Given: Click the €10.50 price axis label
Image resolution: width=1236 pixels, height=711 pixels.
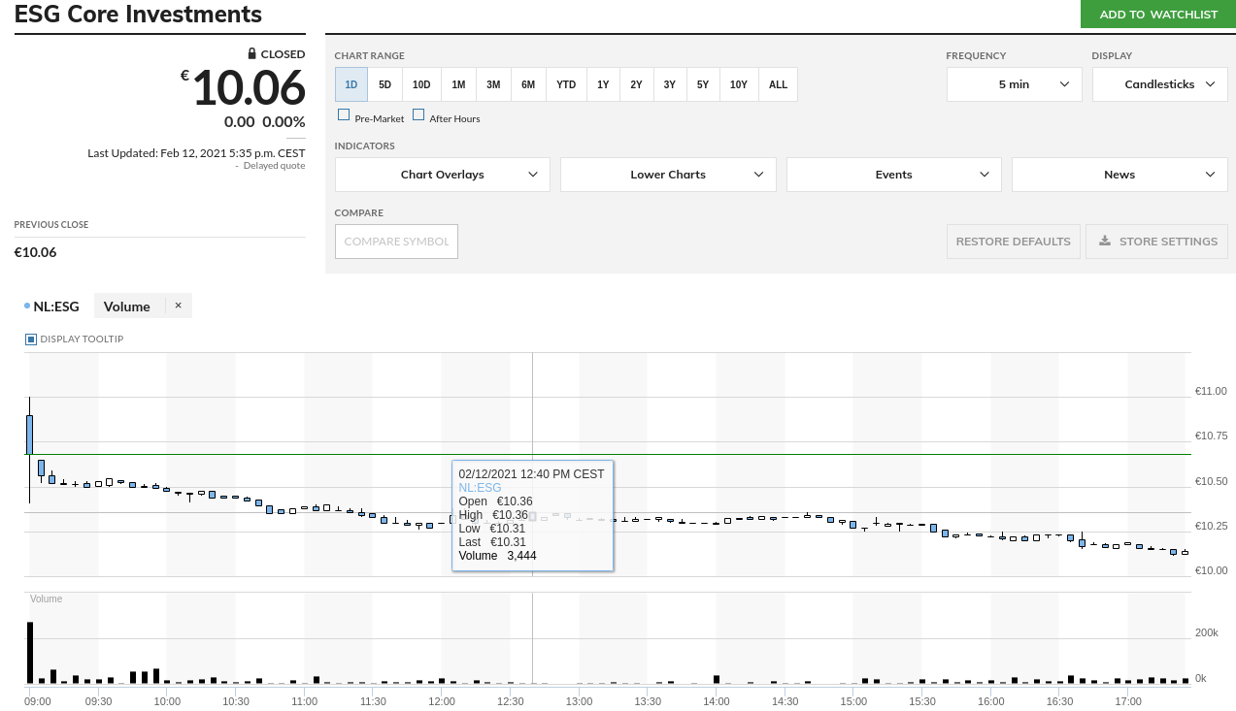Looking at the screenshot, I should (1211, 481).
